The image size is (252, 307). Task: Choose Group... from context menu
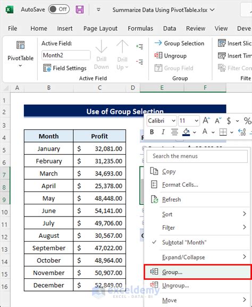point(197,272)
